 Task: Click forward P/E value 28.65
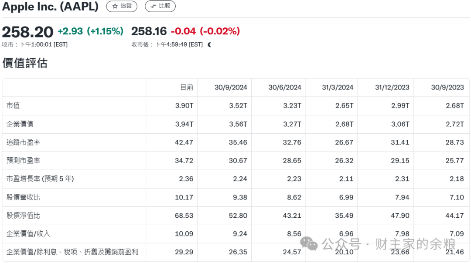(x=292, y=160)
